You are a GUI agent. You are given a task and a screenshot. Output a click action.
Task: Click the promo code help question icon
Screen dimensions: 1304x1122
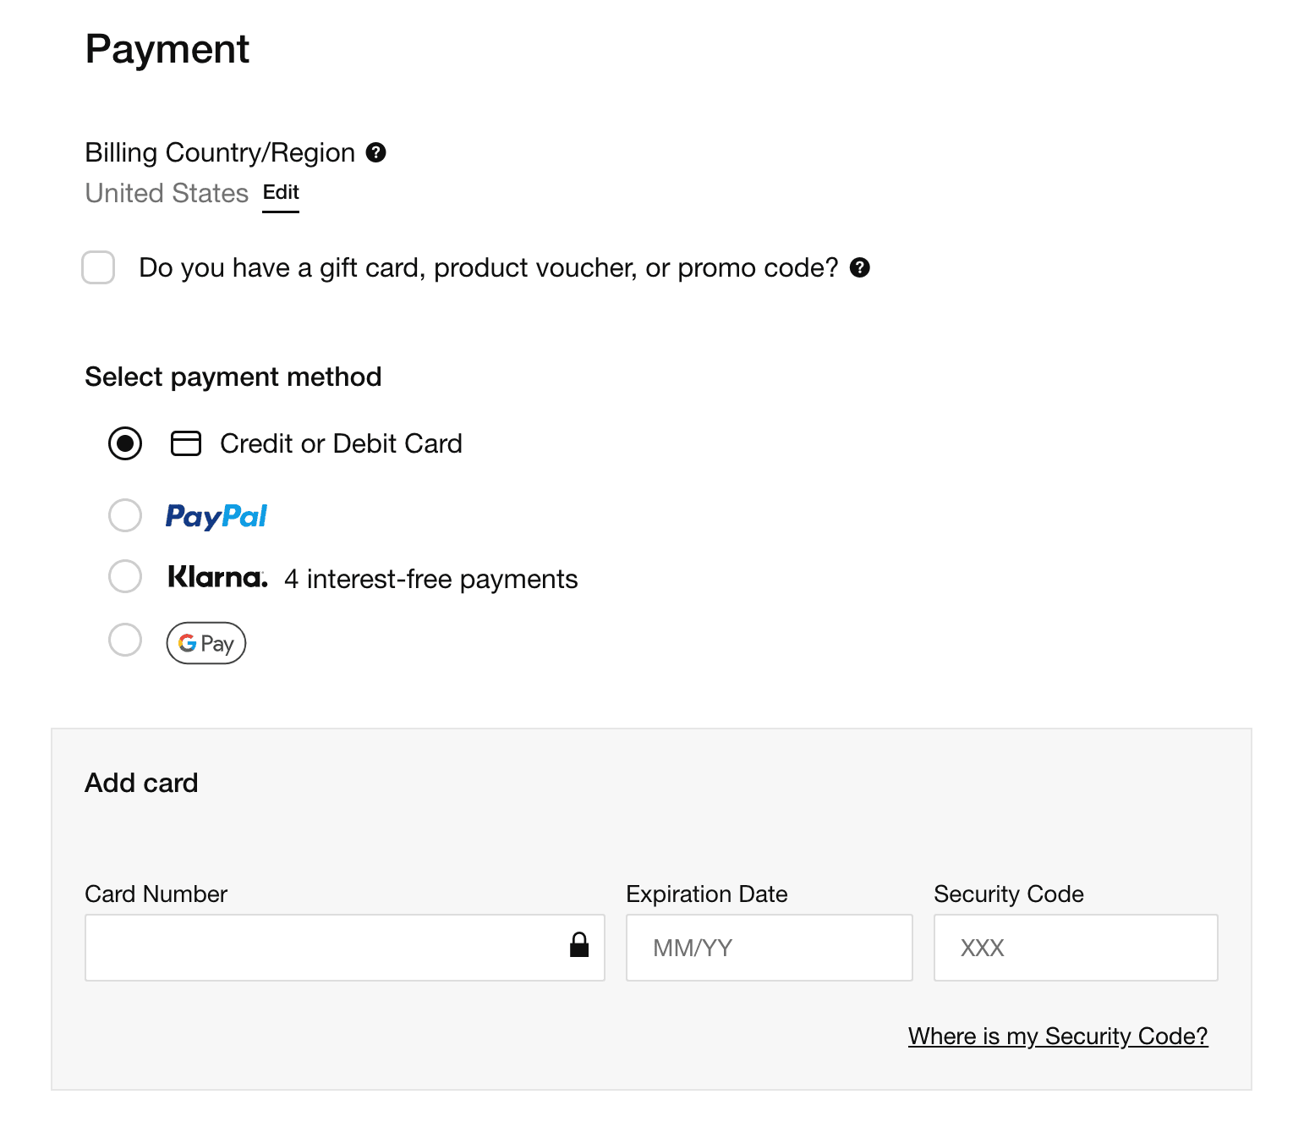(859, 267)
